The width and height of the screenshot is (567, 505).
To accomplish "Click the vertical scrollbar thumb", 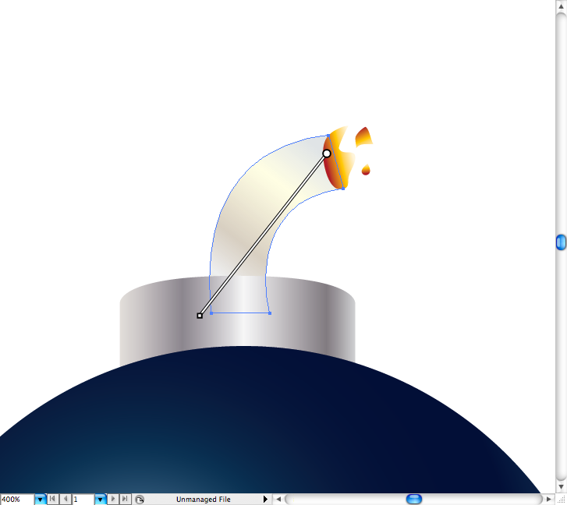I will 561,242.
